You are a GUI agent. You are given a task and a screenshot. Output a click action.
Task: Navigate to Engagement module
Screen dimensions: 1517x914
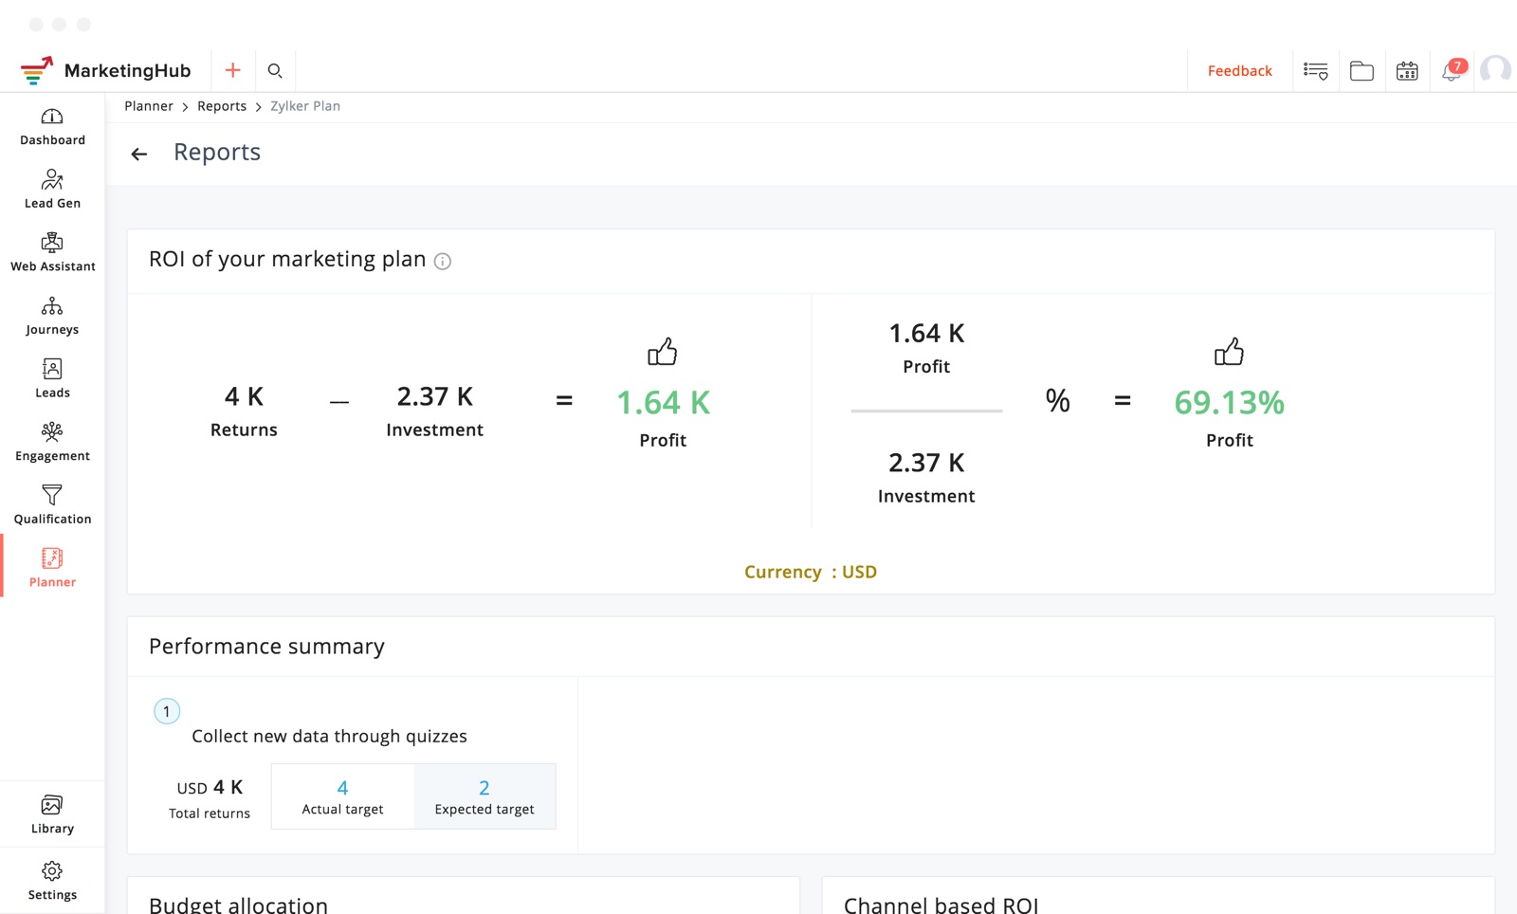coord(52,443)
